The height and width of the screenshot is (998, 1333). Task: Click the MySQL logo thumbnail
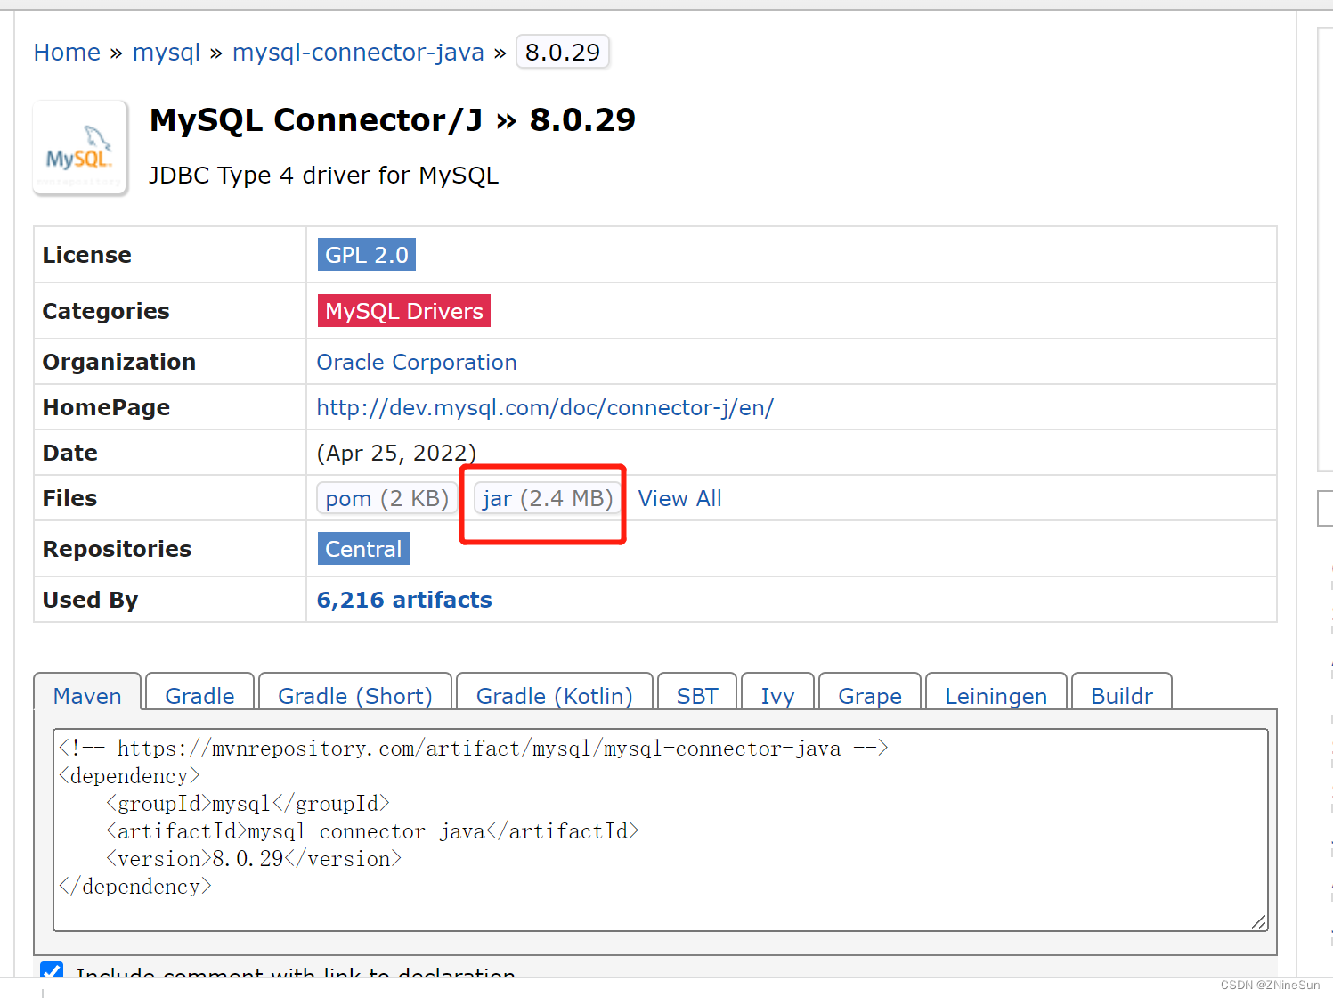pos(80,148)
